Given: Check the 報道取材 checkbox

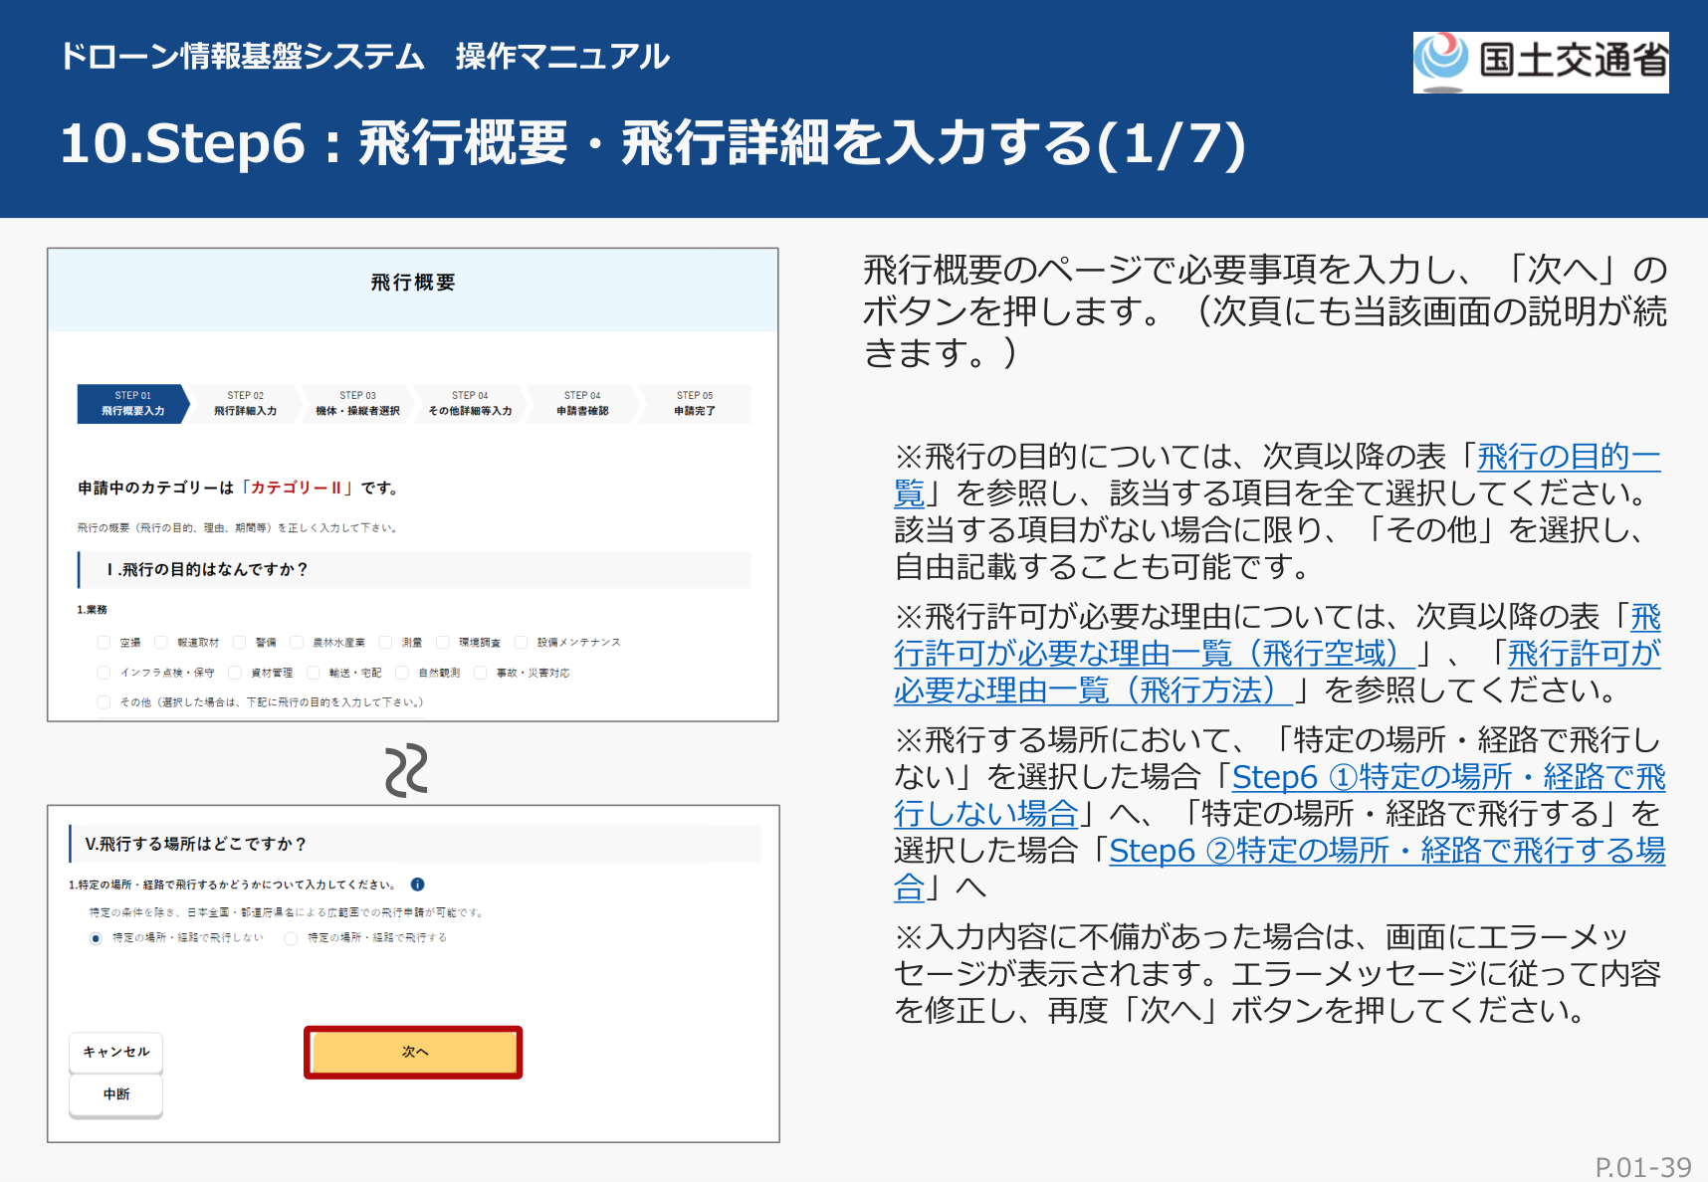Looking at the screenshot, I should 160,643.
